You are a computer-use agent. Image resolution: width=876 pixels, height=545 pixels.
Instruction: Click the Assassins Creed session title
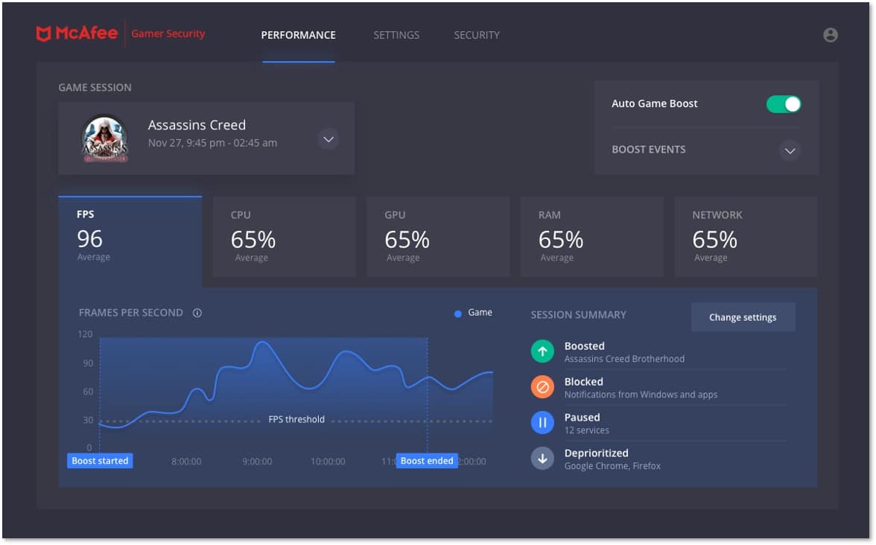coord(197,125)
